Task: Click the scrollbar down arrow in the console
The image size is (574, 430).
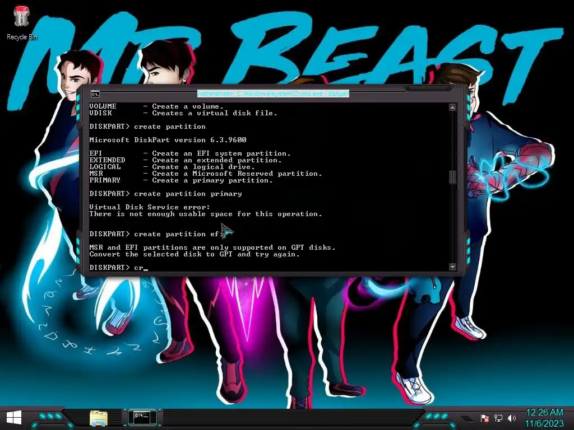Action: [453, 267]
